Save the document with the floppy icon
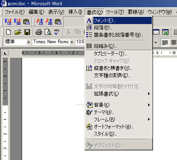 click(27, 32)
